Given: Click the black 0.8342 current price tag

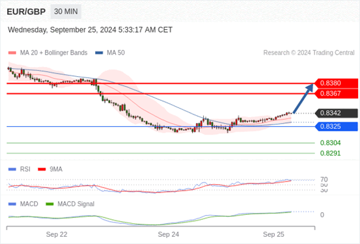Looking at the screenshot, I should (336, 113).
